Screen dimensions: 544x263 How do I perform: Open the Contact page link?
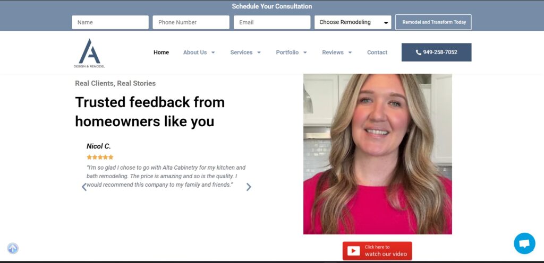coord(377,52)
